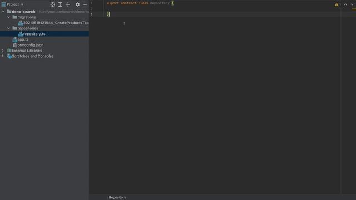Viewport: 356px width, 200px height.
Task: Place cursor after closing brace on line 3
Action: point(110,14)
